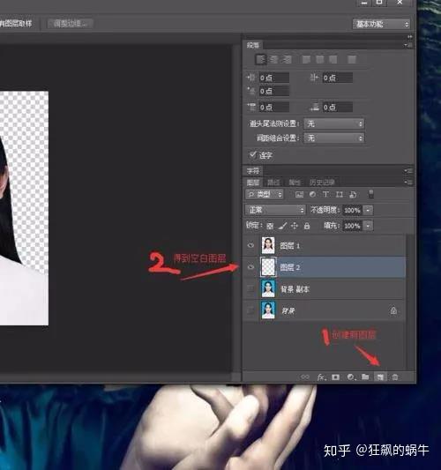Select the 背景 副本 layer thumbnail
This screenshot has height=470, width=441.
click(268, 288)
